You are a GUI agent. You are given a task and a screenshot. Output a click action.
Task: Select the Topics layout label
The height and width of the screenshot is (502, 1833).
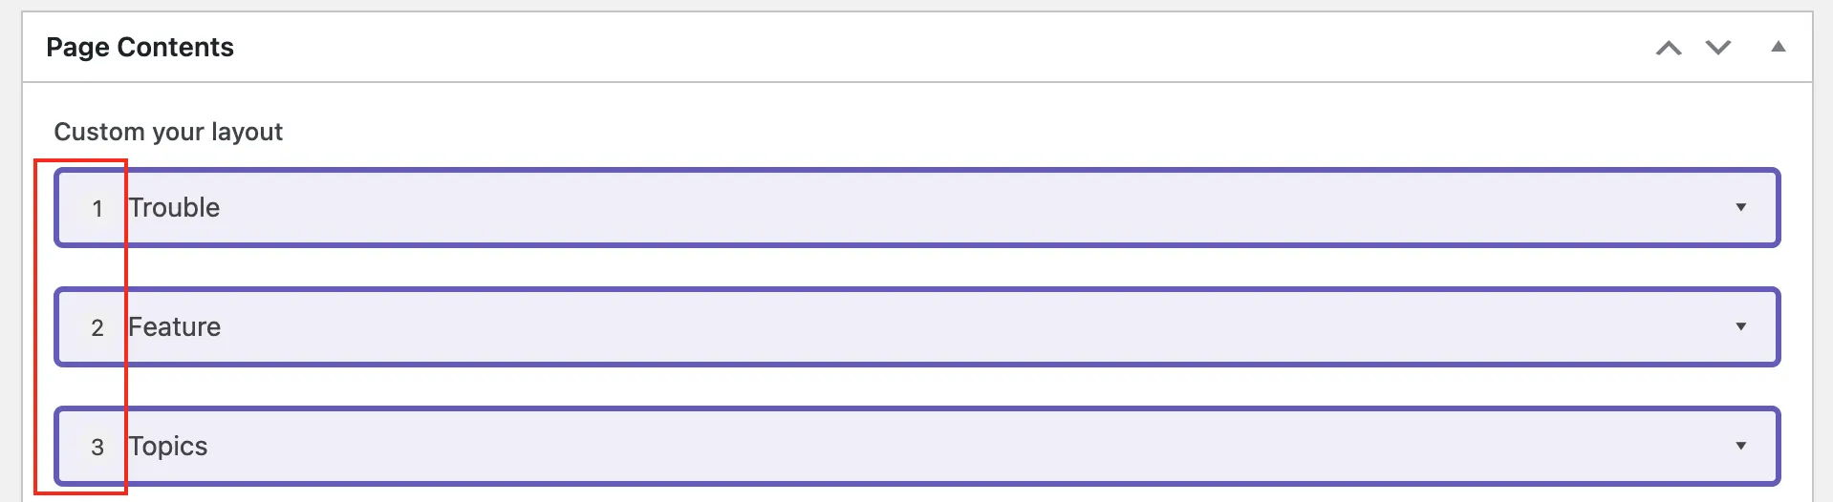click(x=168, y=446)
